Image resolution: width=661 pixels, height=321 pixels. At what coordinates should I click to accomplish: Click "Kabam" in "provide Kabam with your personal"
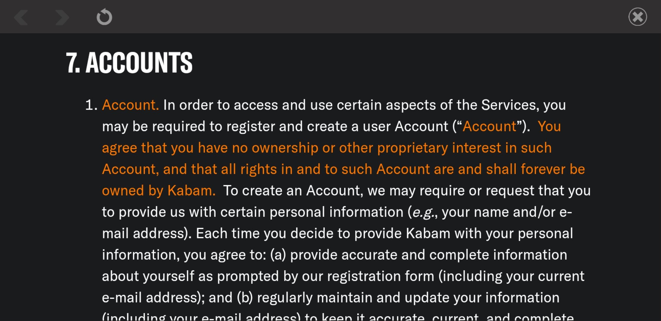(428, 233)
